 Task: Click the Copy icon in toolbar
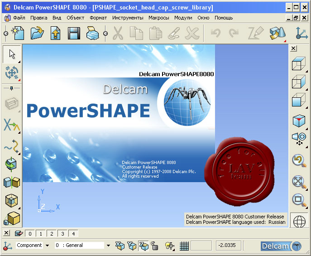point(136,33)
